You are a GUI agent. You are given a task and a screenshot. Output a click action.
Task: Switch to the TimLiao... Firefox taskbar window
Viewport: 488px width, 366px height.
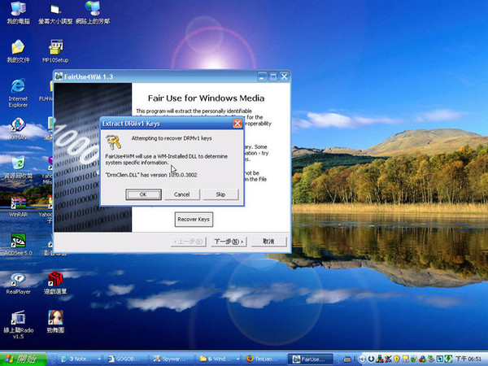(264, 359)
